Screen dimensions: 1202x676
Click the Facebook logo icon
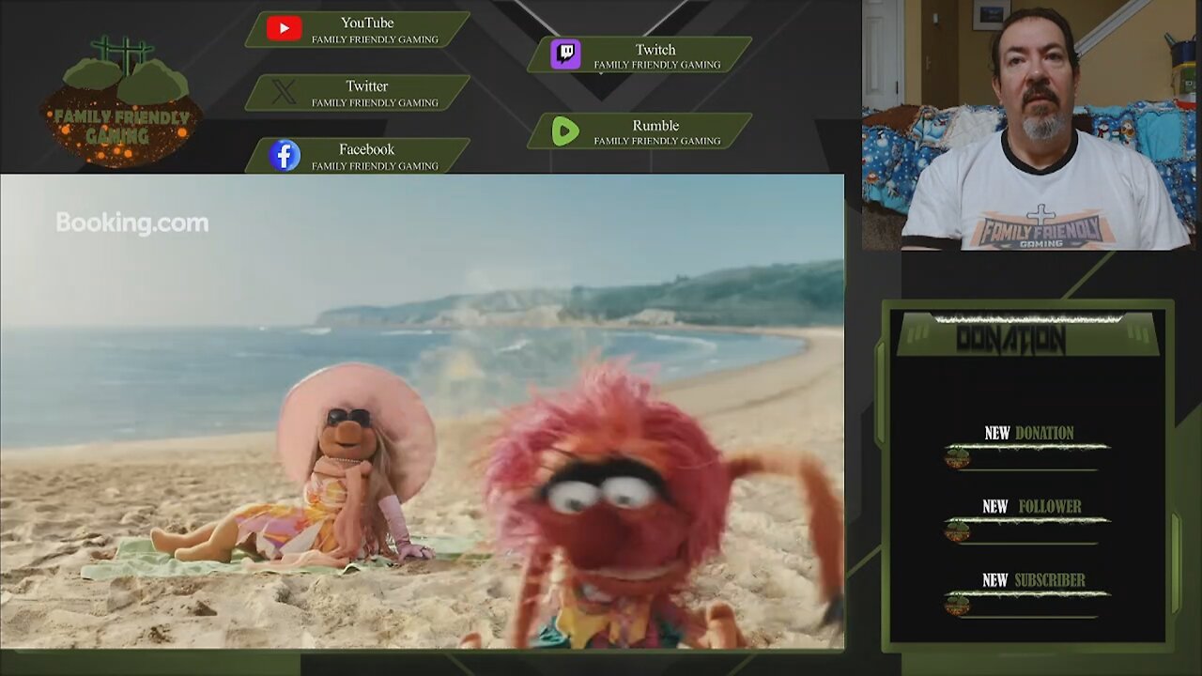click(285, 156)
